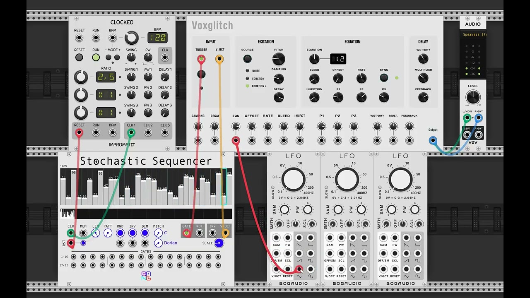The image size is (530, 298).
Task: Toggle the SYNC button in EQUATION section
Action: coord(384,78)
